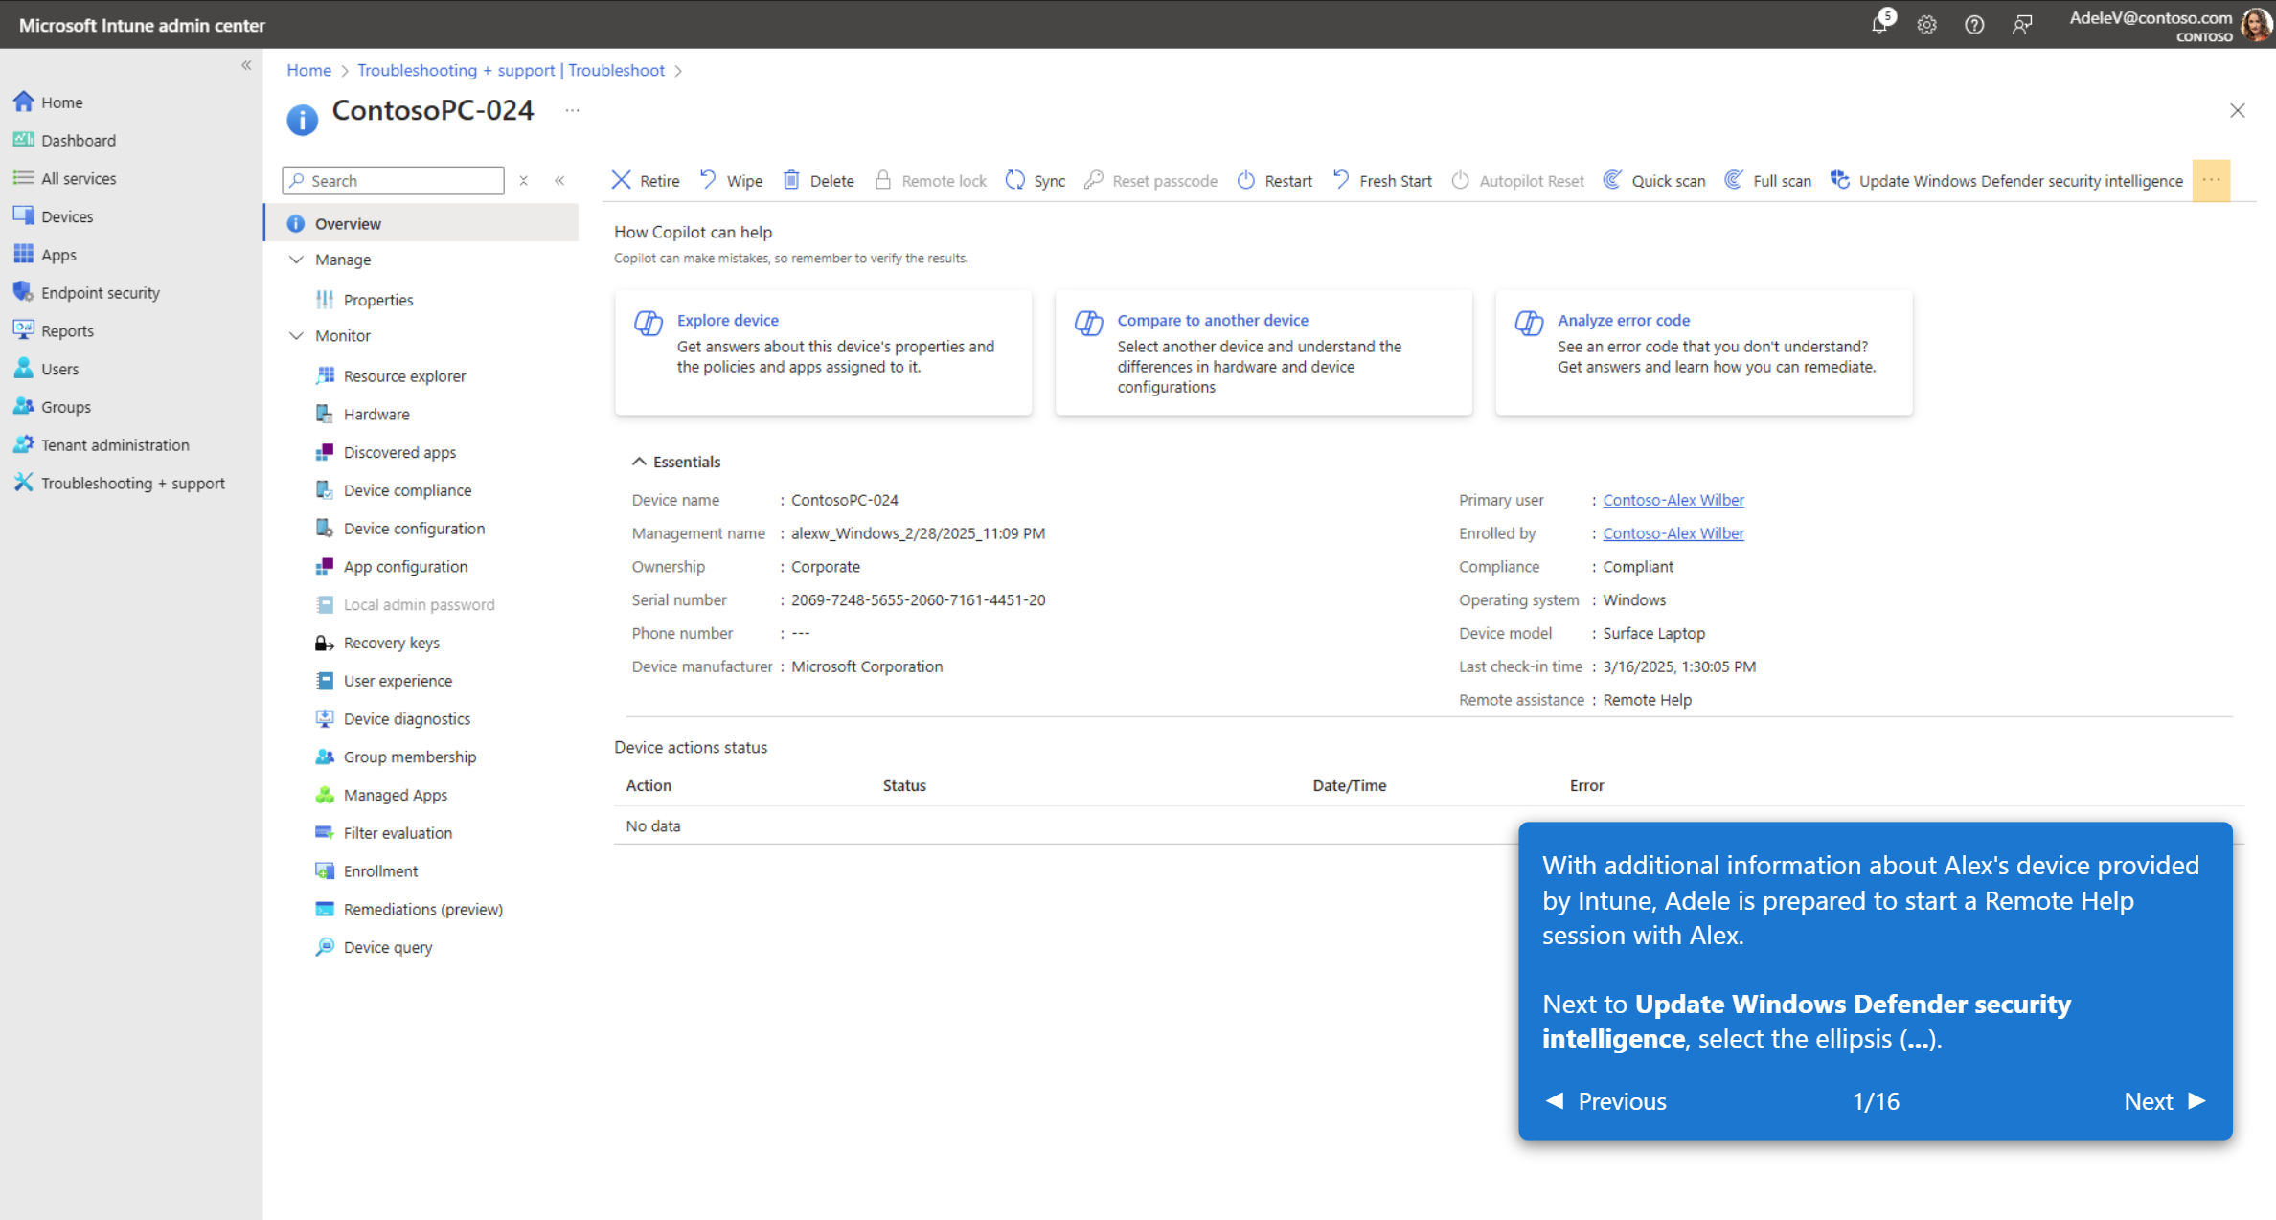
Task: Collapse the Monitor section
Action: (x=297, y=336)
